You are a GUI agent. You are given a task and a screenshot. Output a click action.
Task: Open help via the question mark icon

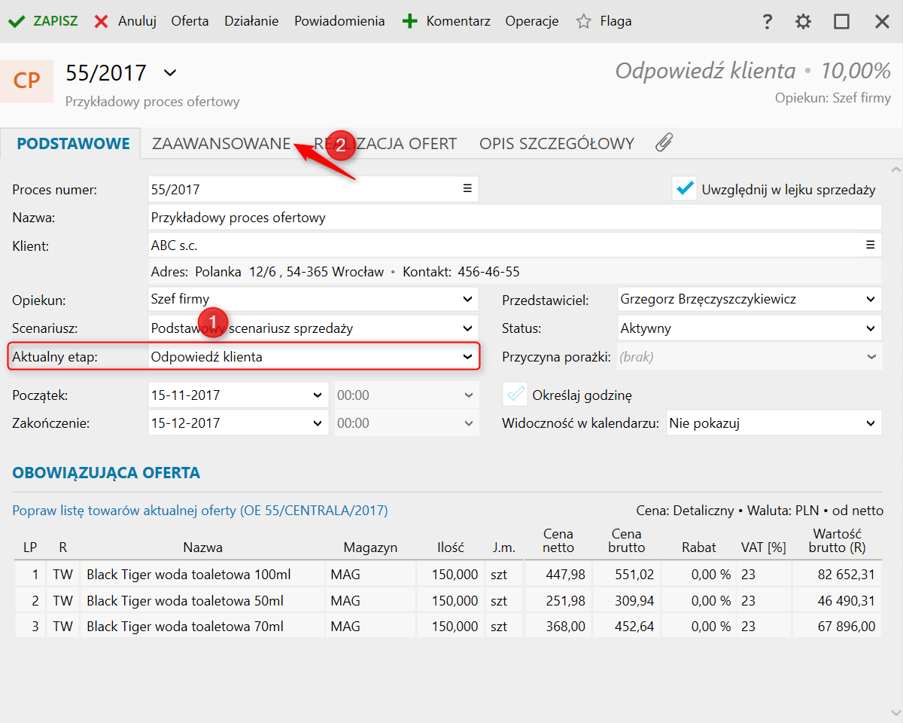[767, 21]
